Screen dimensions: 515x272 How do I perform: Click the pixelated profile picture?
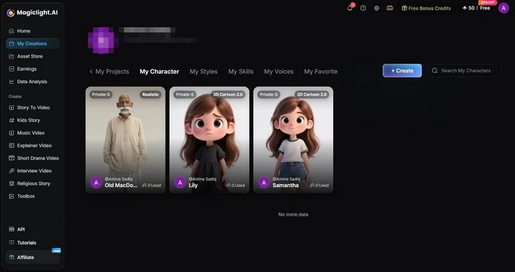[101, 40]
